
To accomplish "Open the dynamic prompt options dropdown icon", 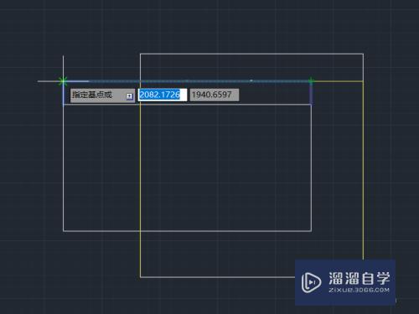I will point(129,96).
